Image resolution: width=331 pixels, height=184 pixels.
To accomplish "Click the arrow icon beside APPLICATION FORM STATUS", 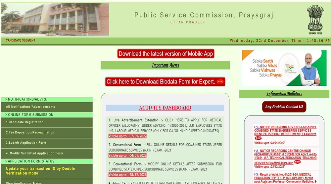I will (x=6, y=161).
